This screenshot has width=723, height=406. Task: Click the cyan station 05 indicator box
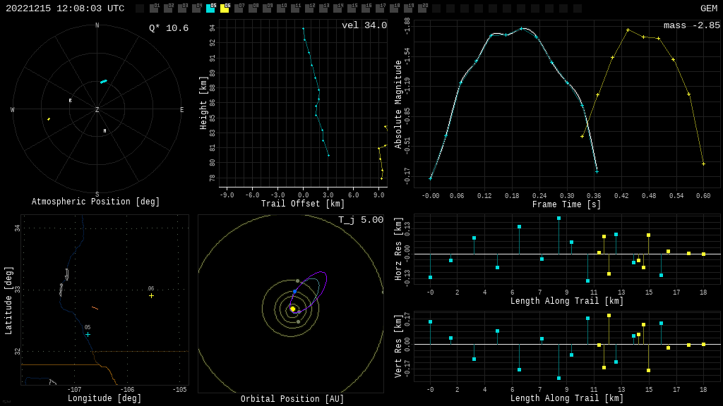(210, 8)
